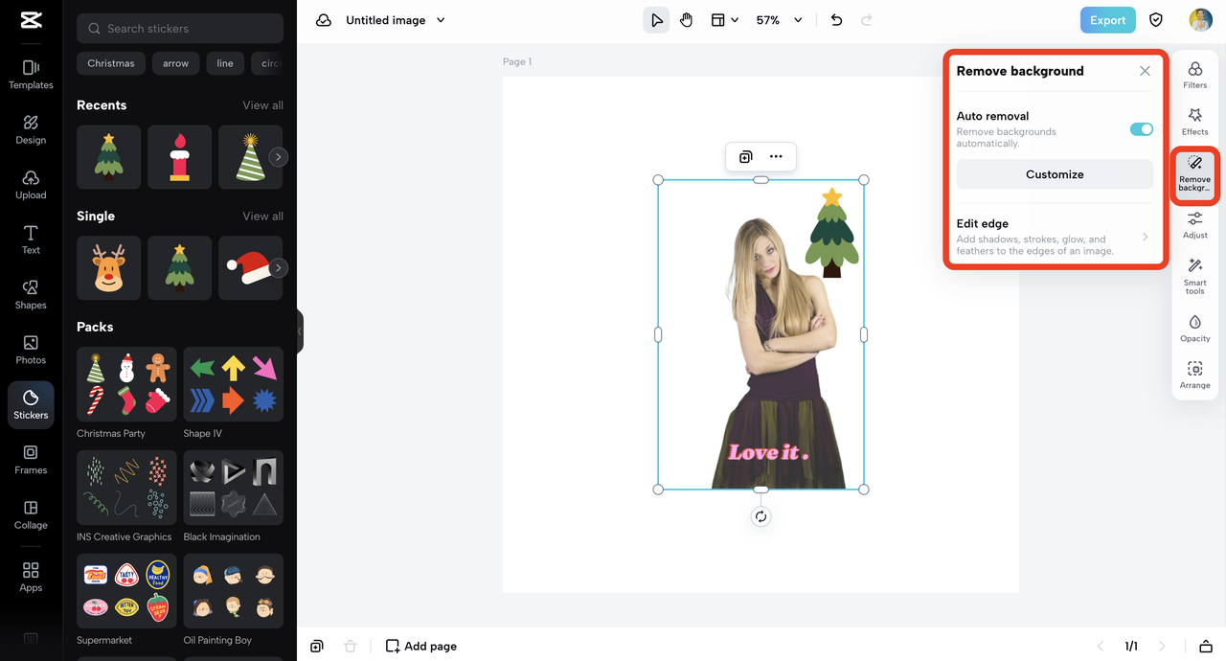Click the Customize button
Viewport: 1226px width, 661px height.
click(x=1055, y=174)
